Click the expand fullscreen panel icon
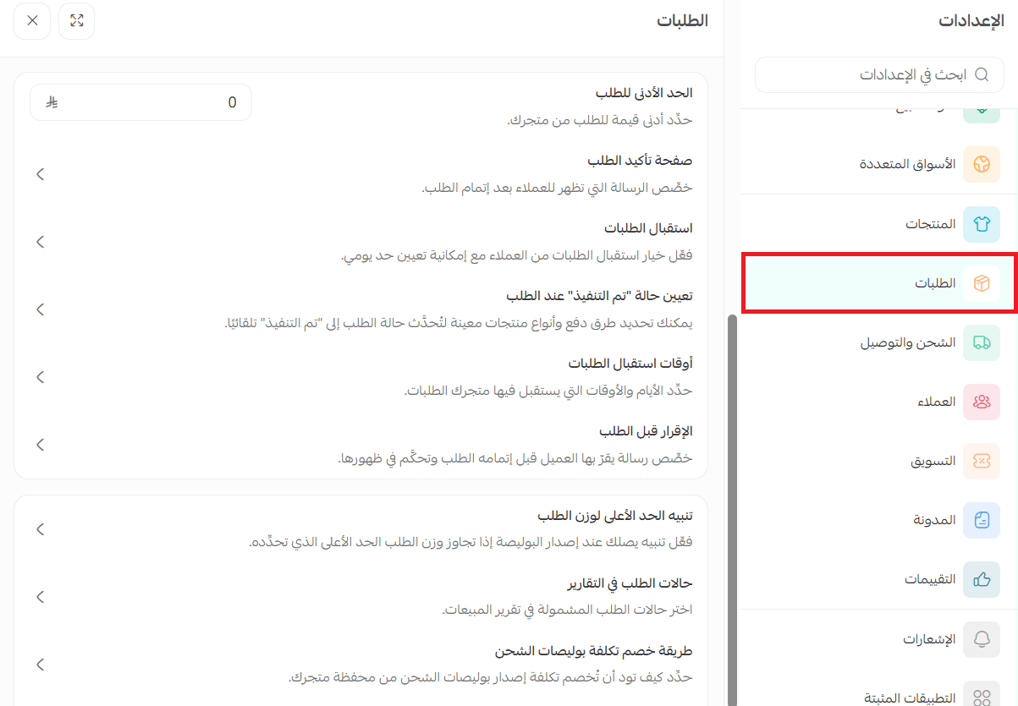The width and height of the screenshot is (1018, 706). 76,21
